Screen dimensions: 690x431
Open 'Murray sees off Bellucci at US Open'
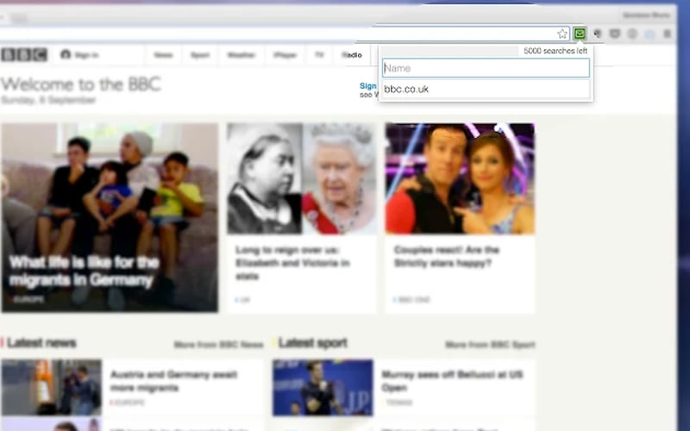[x=452, y=381]
